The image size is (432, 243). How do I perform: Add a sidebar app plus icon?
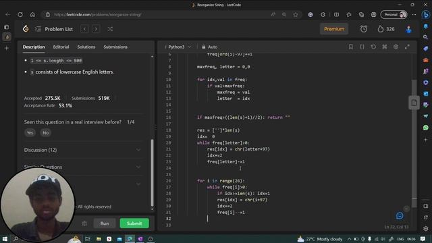pyautogui.click(x=426, y=140)
